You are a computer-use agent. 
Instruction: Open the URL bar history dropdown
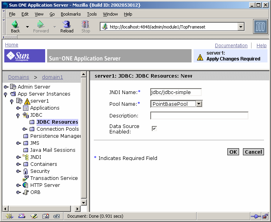click(x=241, y=27)
